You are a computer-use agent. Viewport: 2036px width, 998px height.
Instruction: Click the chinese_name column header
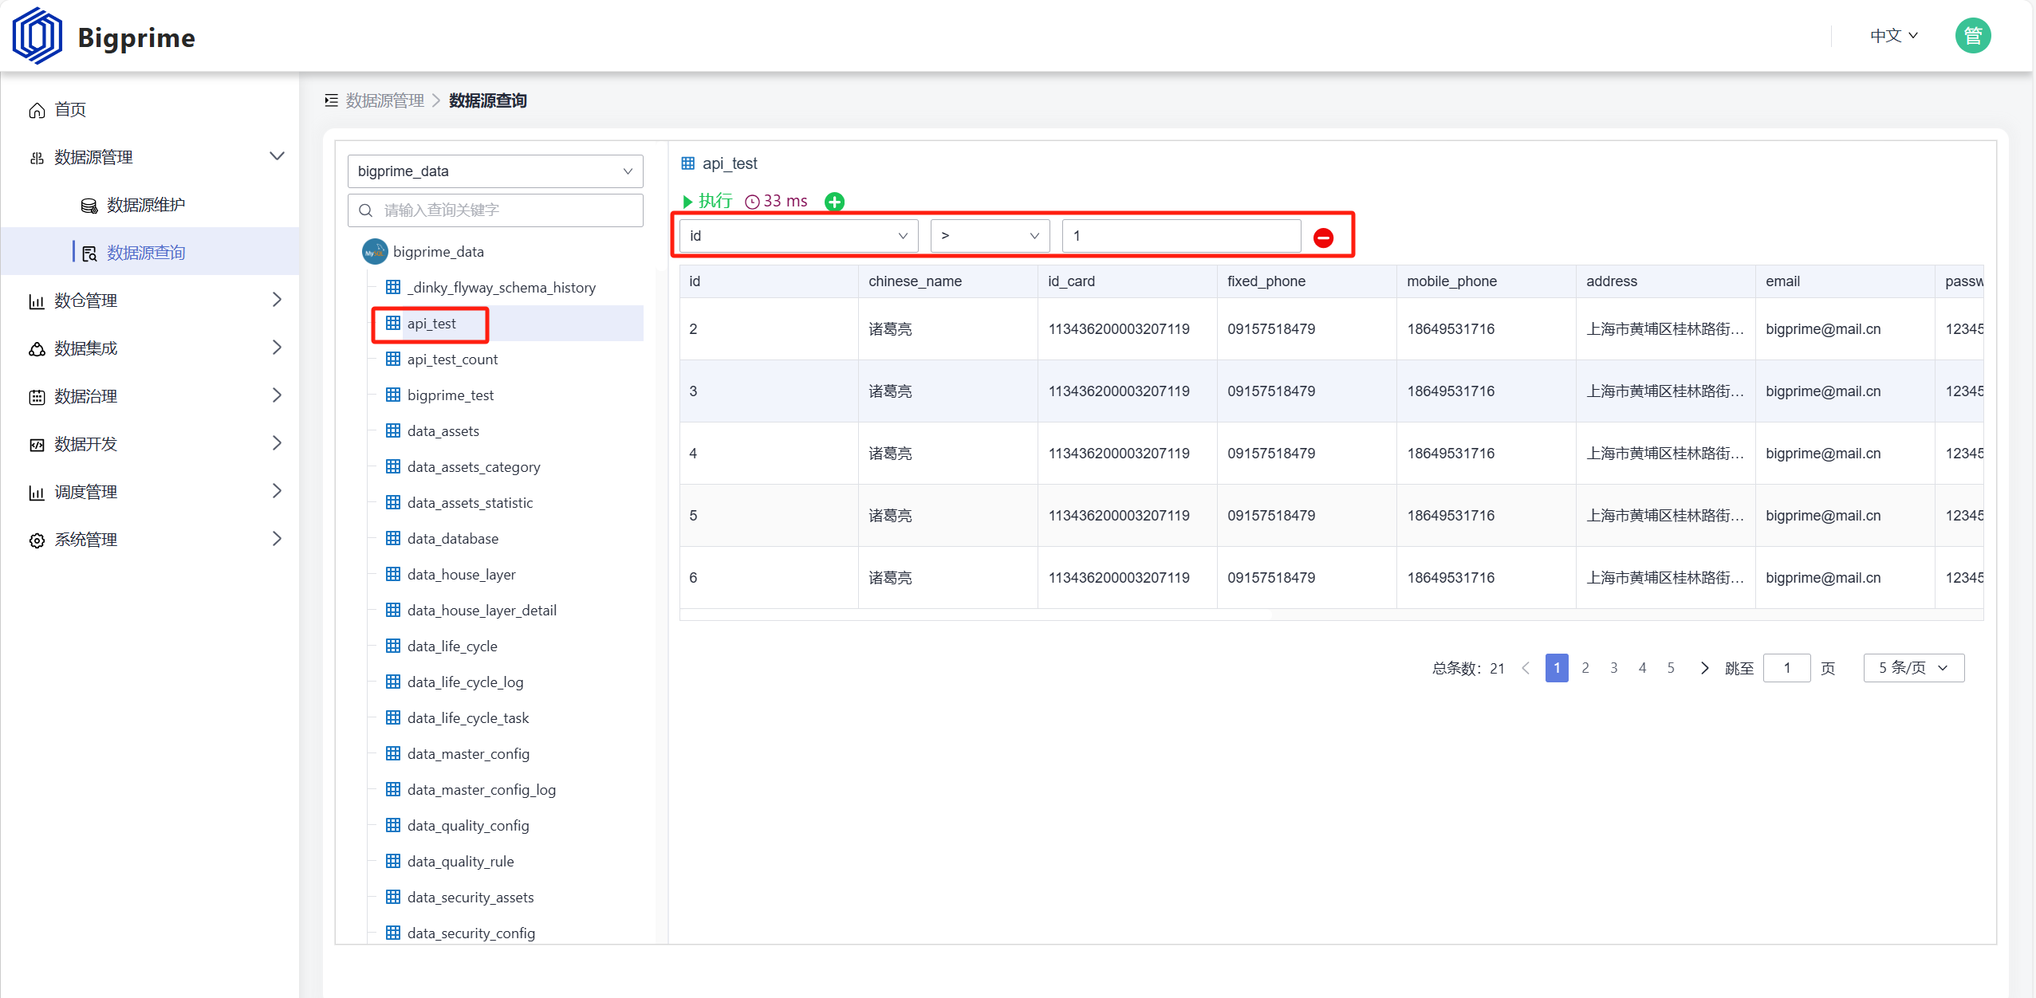point(947,281)
